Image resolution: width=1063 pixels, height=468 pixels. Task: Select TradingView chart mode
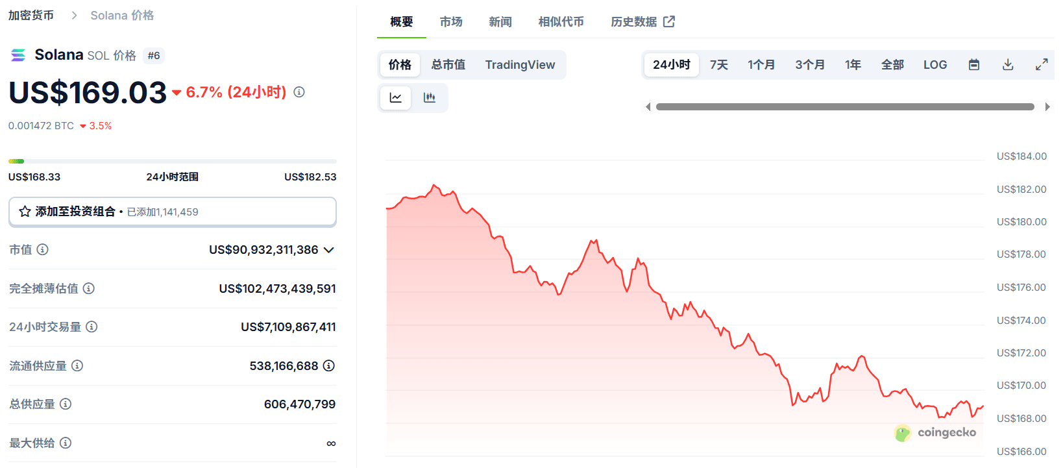click(520, 65)
